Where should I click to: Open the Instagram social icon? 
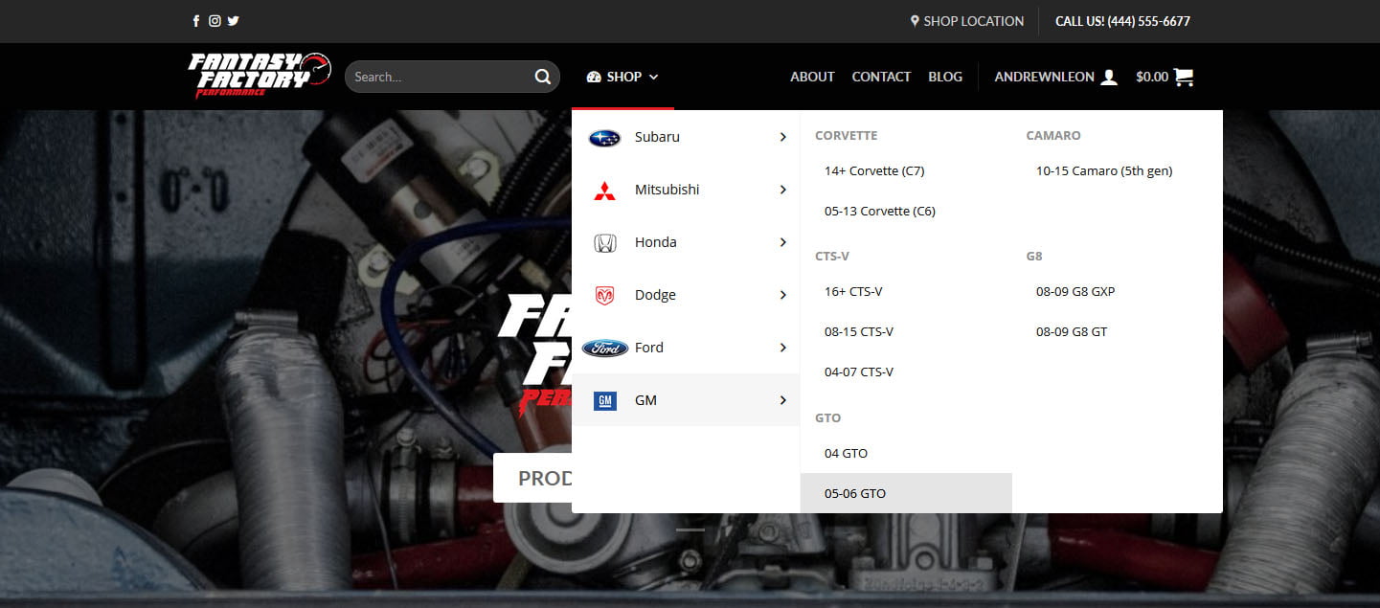tap(215, 21)
